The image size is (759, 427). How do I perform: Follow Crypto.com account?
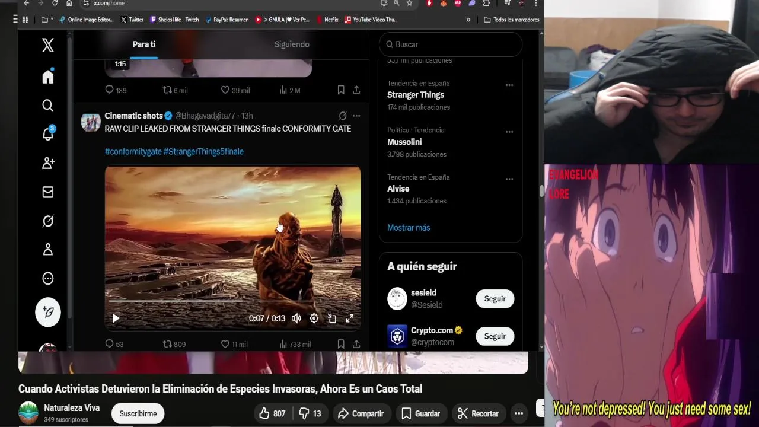[x=495, y=336]
